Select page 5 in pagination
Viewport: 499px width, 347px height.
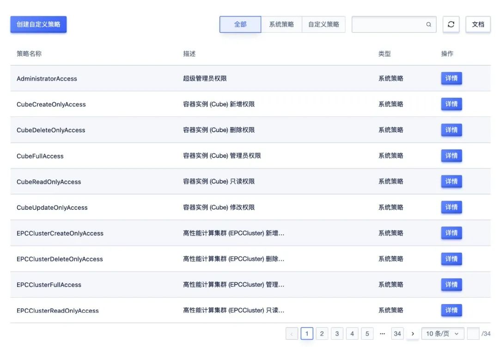pyautogui.click(x=367, y=334)
